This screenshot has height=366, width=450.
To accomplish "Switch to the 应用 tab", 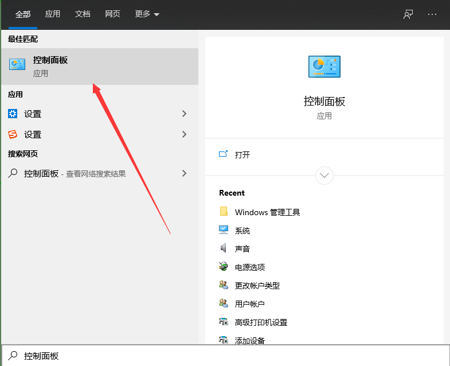I will click(x=53, y=14).
